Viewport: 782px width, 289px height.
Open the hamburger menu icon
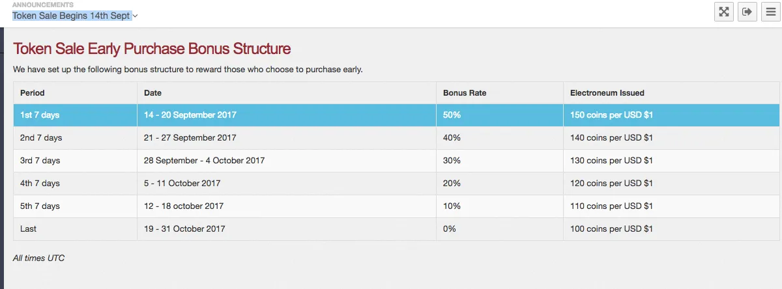click(x=771, y=12)
